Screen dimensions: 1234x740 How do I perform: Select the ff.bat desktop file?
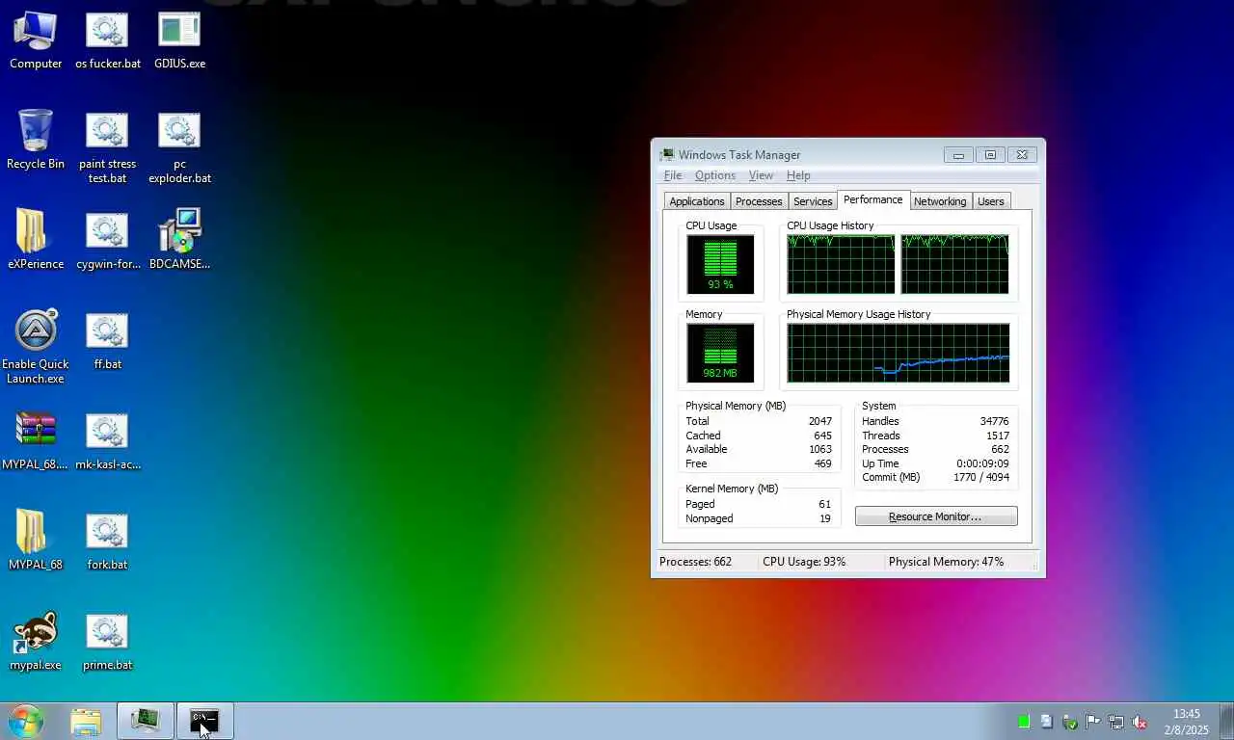107,341
